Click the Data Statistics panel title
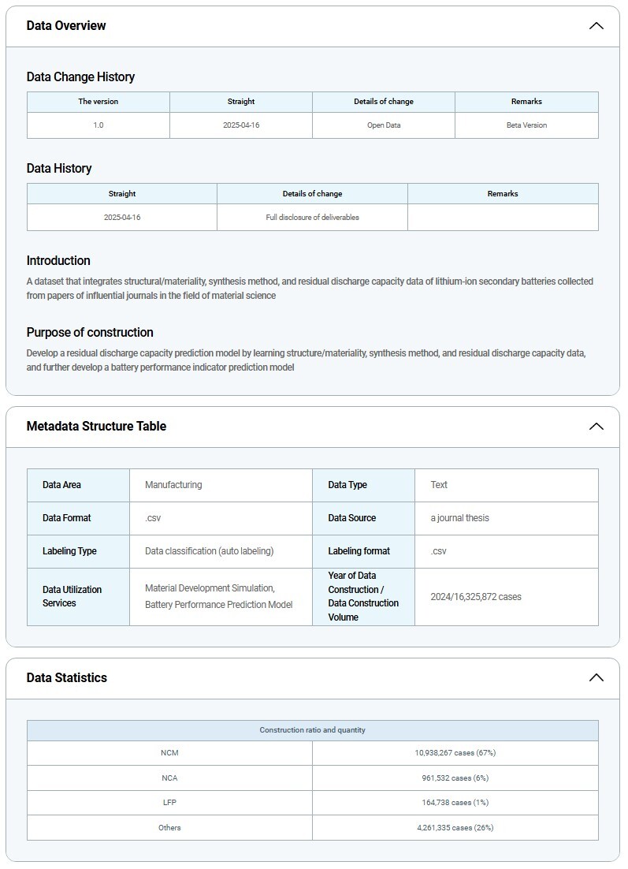 click(x=66, y=678)
